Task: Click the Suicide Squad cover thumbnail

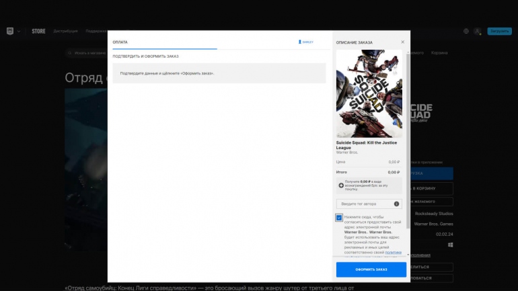Action: (369, 93)
